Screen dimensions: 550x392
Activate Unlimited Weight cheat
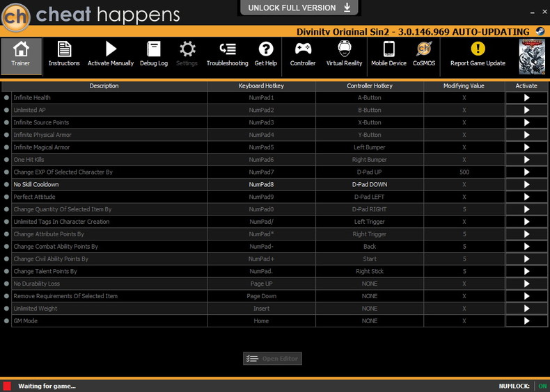pyautogui.click(x=526, y=309)
